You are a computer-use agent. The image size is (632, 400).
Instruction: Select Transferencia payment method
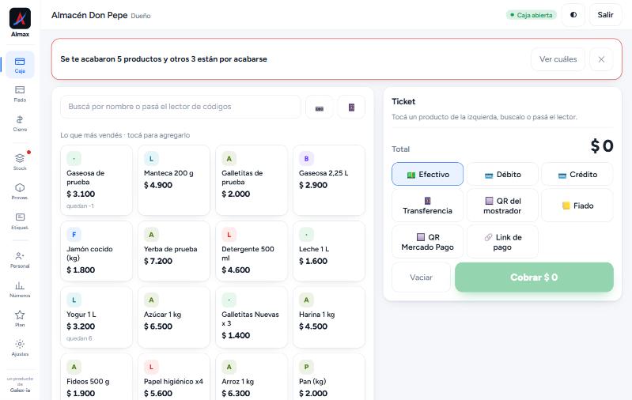click(x=427, y=206)
